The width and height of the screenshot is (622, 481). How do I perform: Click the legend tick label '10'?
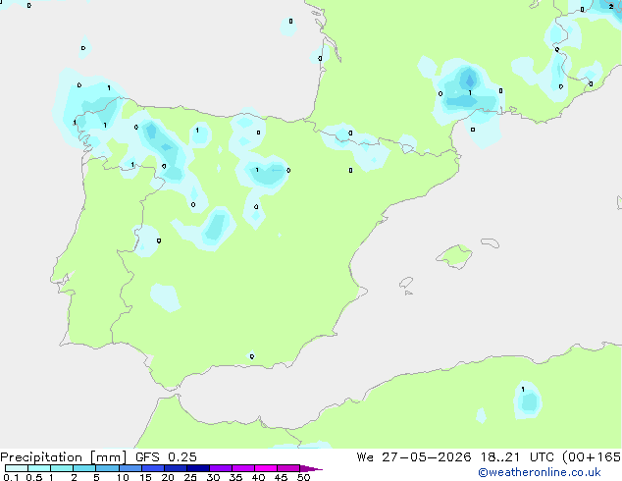pyautogui.click(x=123, y=477)
